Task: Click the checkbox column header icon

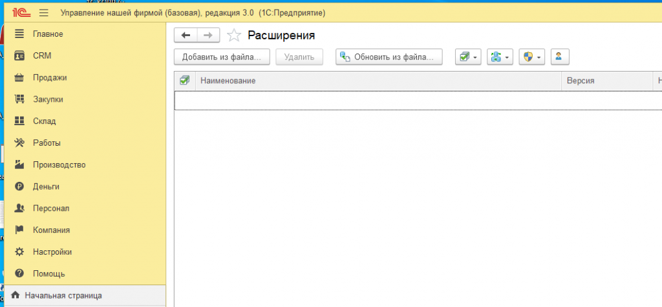Action: coord(184,81)
